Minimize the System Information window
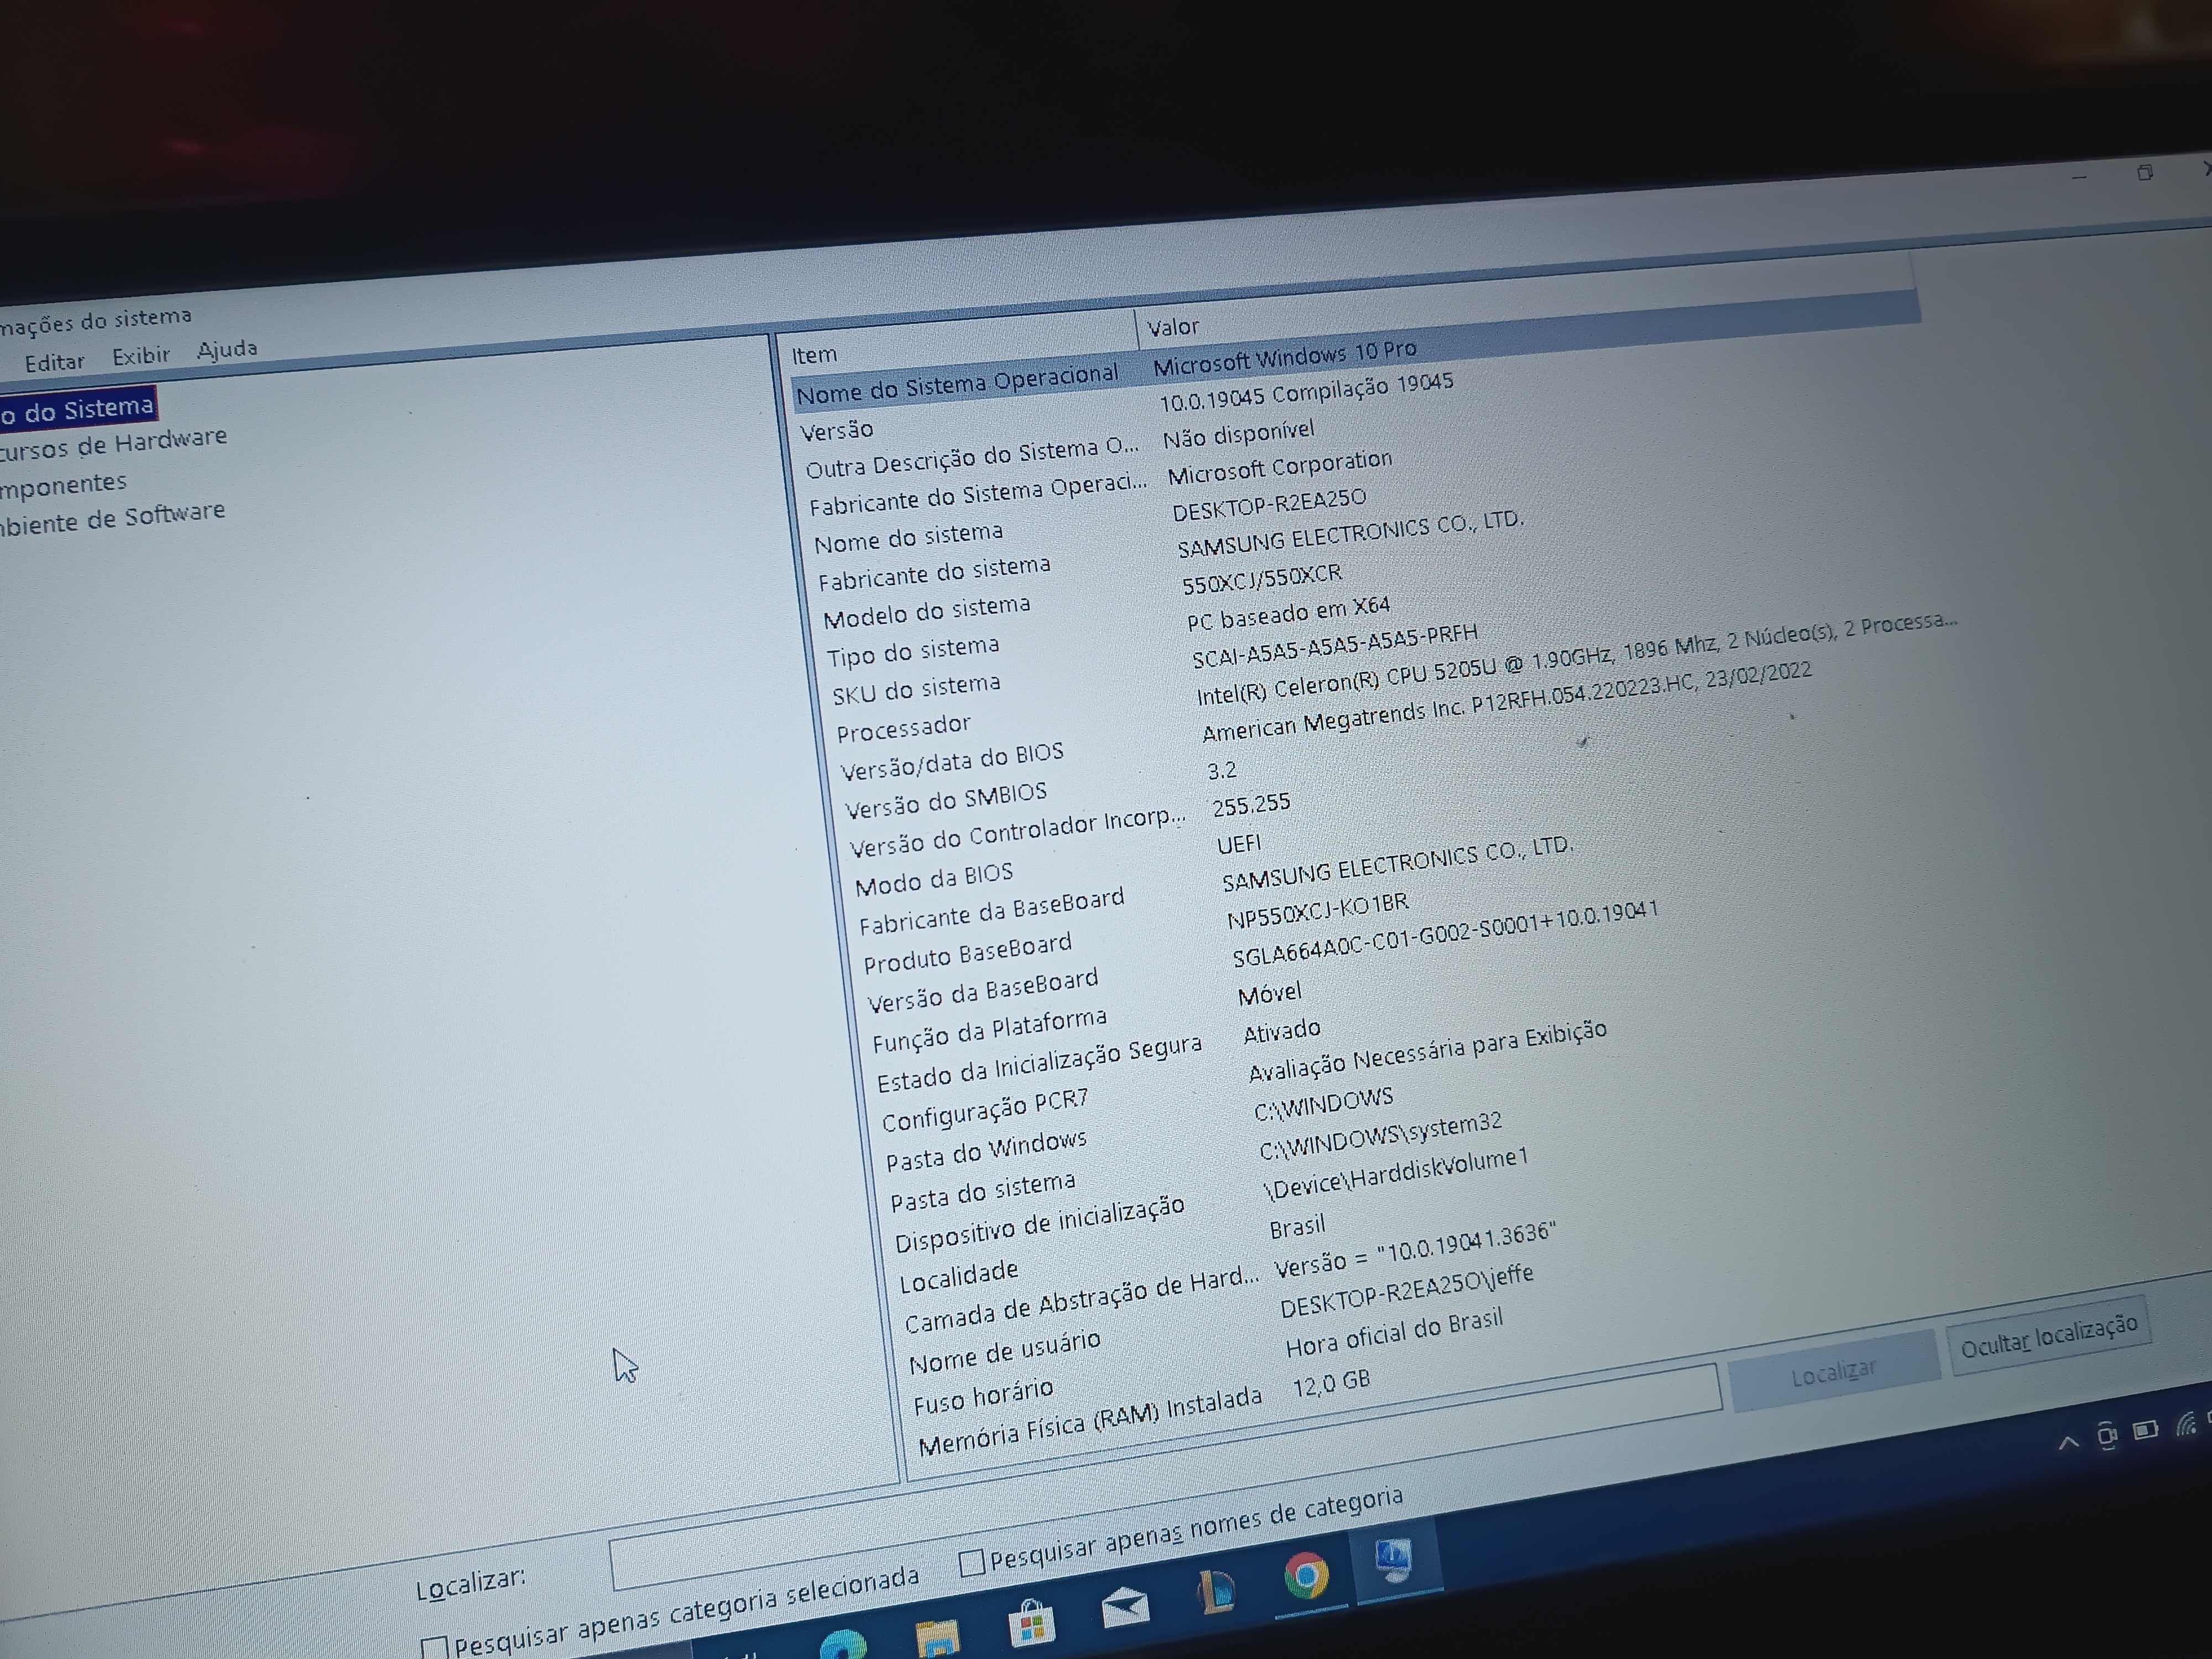This screenshot has width=2212, height=1659. (x=2079, y=177)
